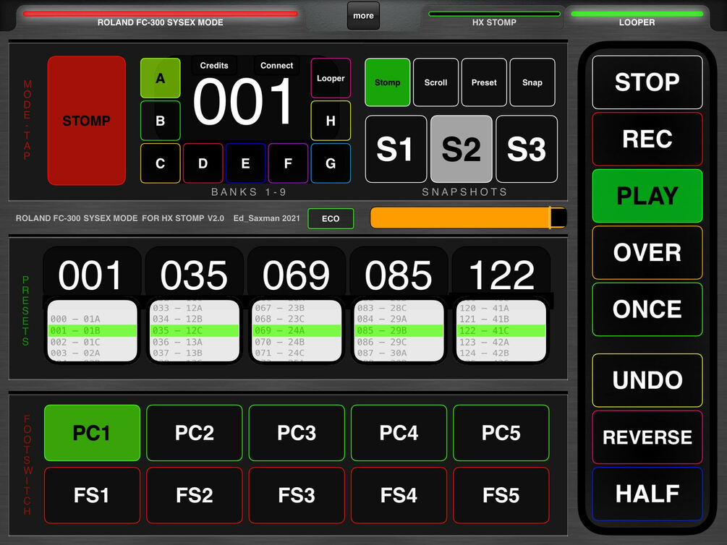Select bank H
The width and height of the screenshot is (727, 545).
tap(331, 121)
